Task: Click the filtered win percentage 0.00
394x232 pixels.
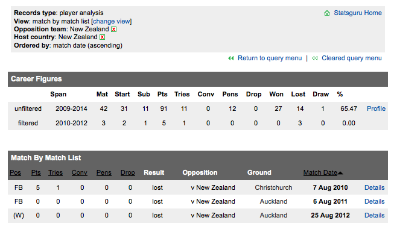Action: pyautogui.click(x=349, y=124)
